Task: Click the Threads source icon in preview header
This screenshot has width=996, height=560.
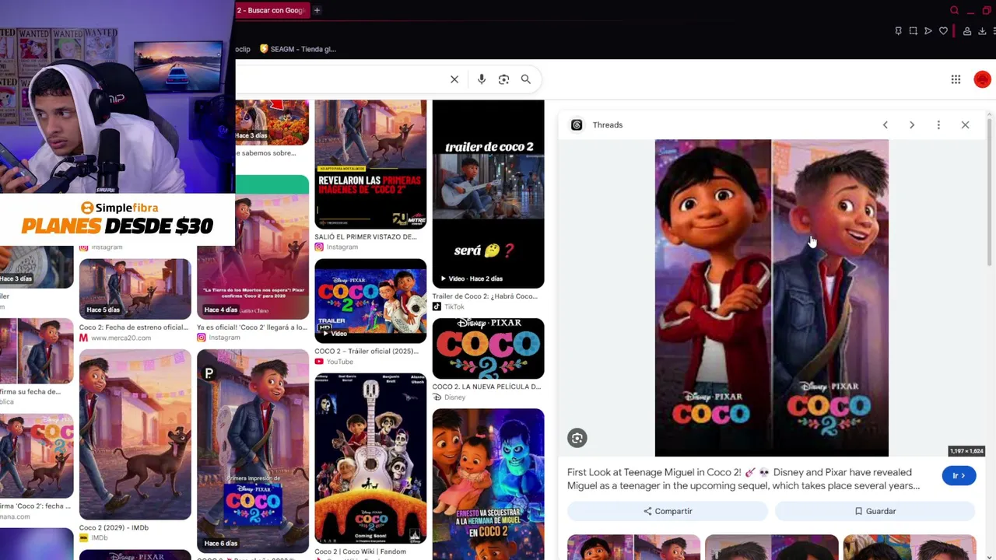Action: (x=577, y=125)
